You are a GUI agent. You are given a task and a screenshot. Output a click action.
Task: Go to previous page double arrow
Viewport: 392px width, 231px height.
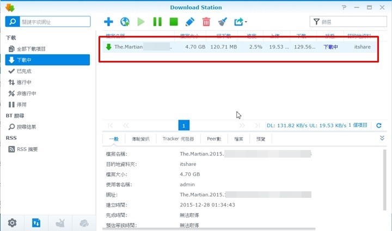[x=126, y=126]
